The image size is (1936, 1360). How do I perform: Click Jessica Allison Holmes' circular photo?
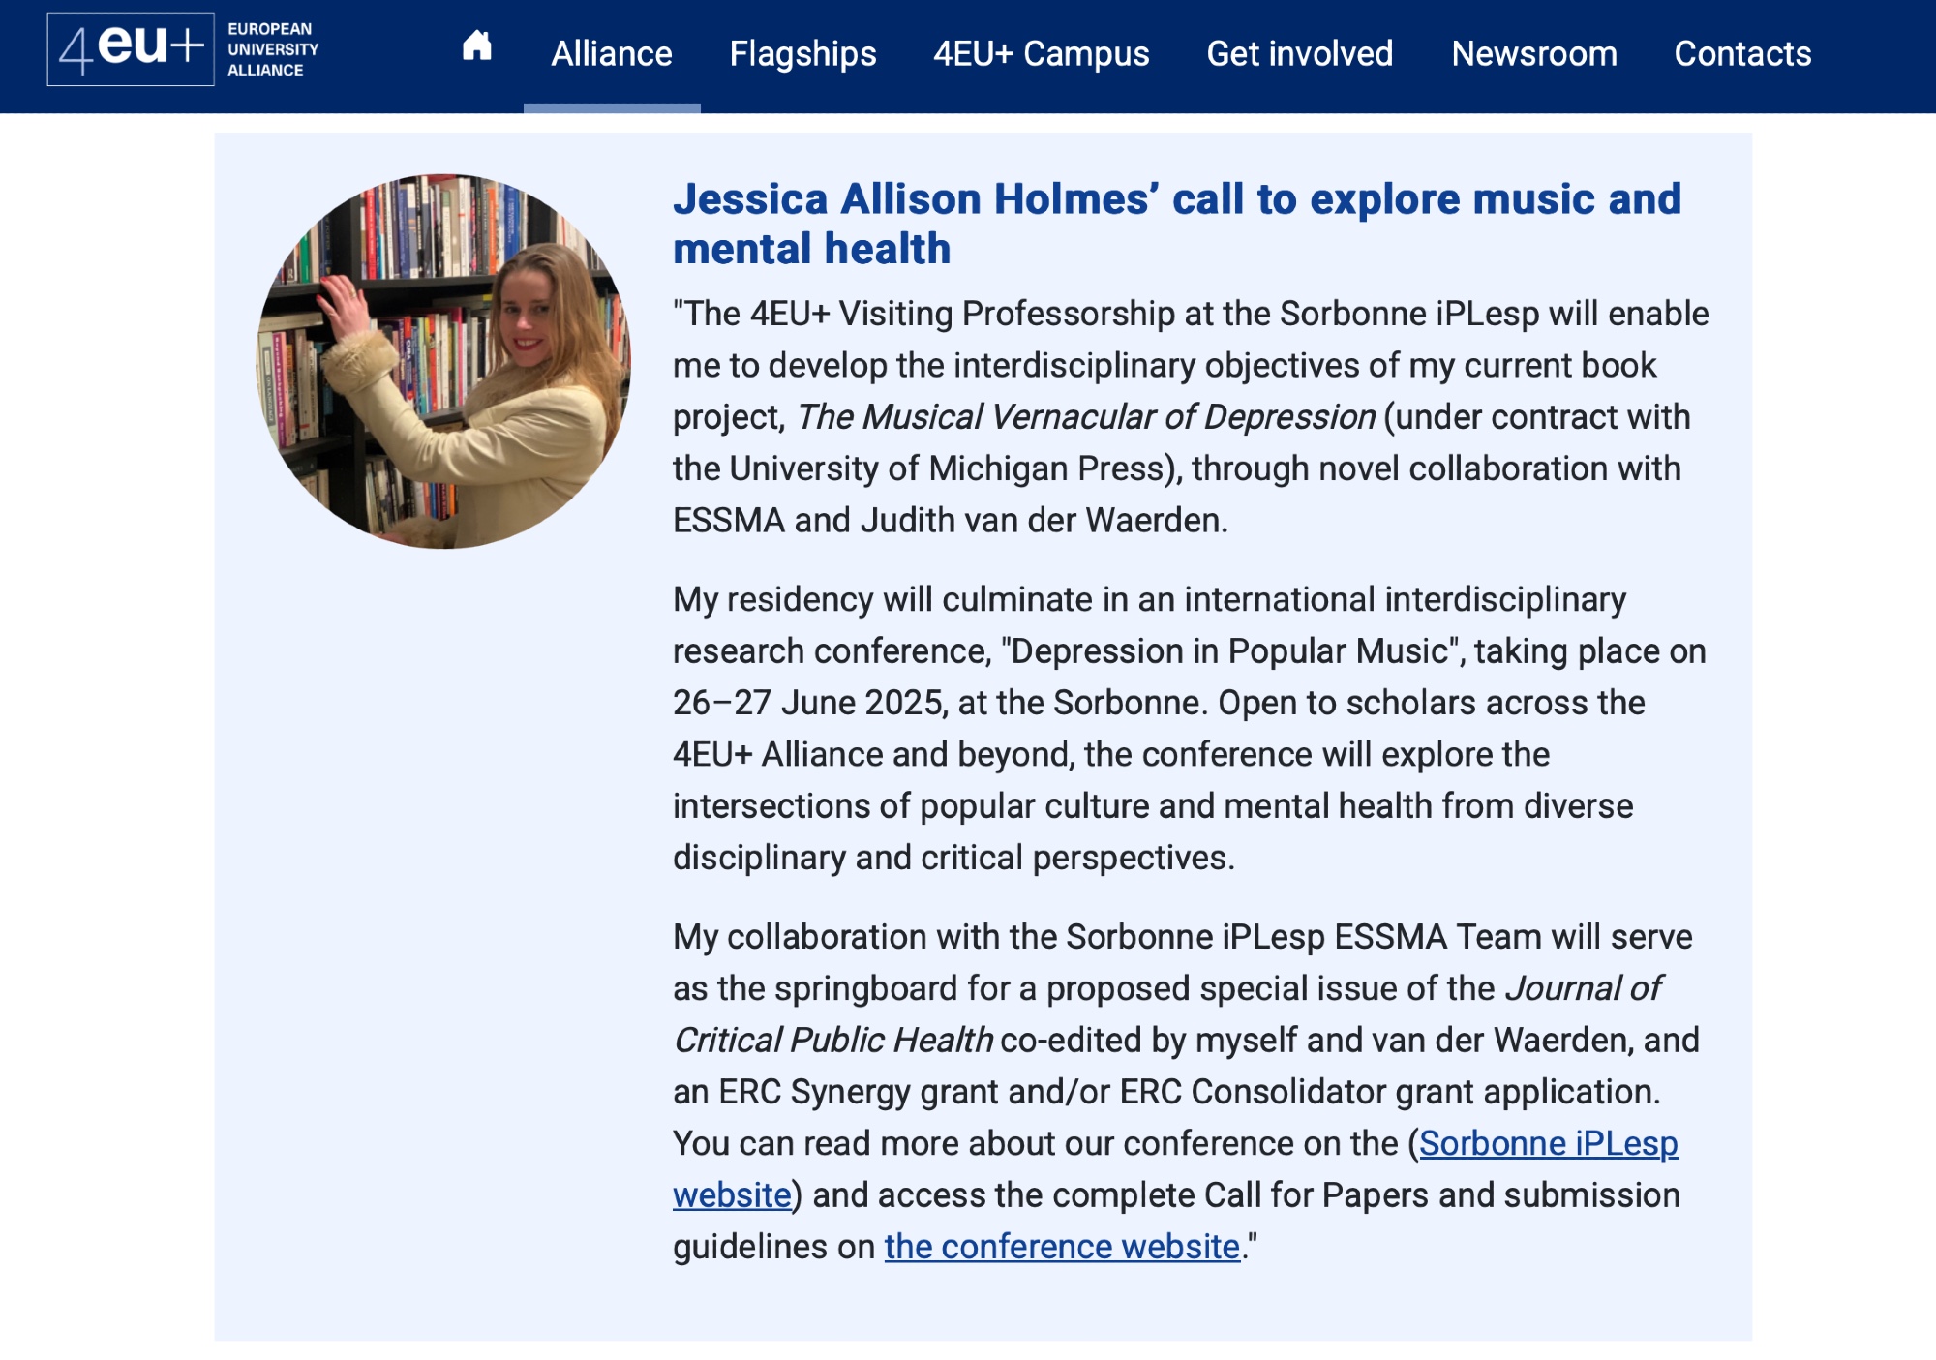pyautogui.click(x=443, y=361)
